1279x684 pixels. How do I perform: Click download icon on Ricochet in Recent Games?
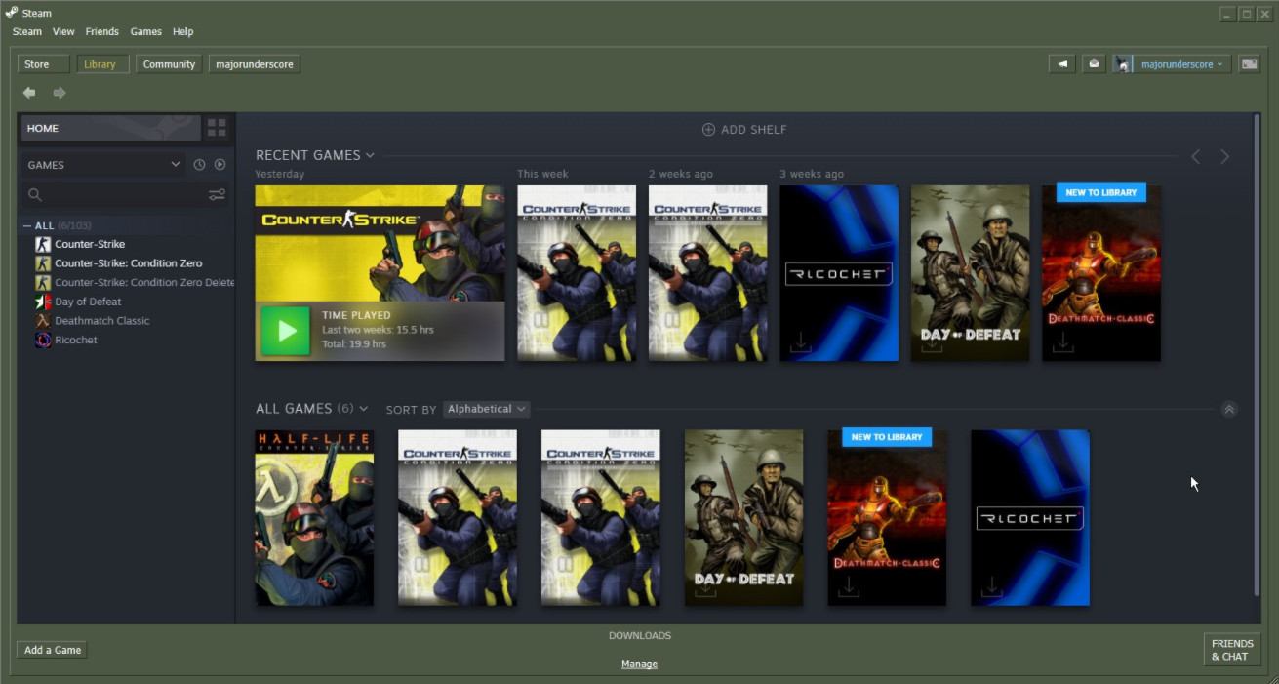(800, 342)
